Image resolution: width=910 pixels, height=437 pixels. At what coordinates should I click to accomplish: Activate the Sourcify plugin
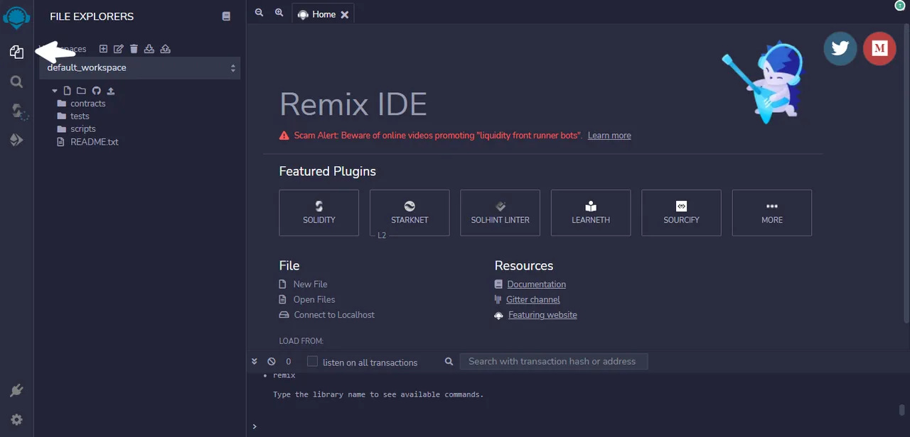pyautogui.click(x=681, y=212)
